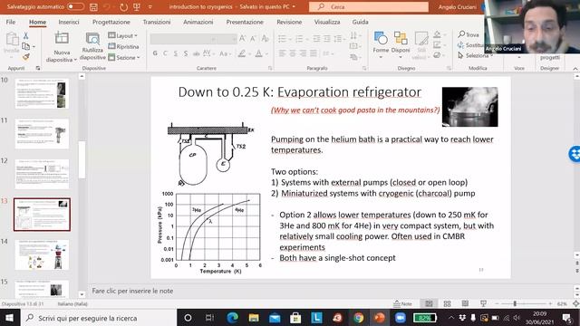This screenshot has width=580, height=326.
Task: Align text left
Action: coord(282,53)
